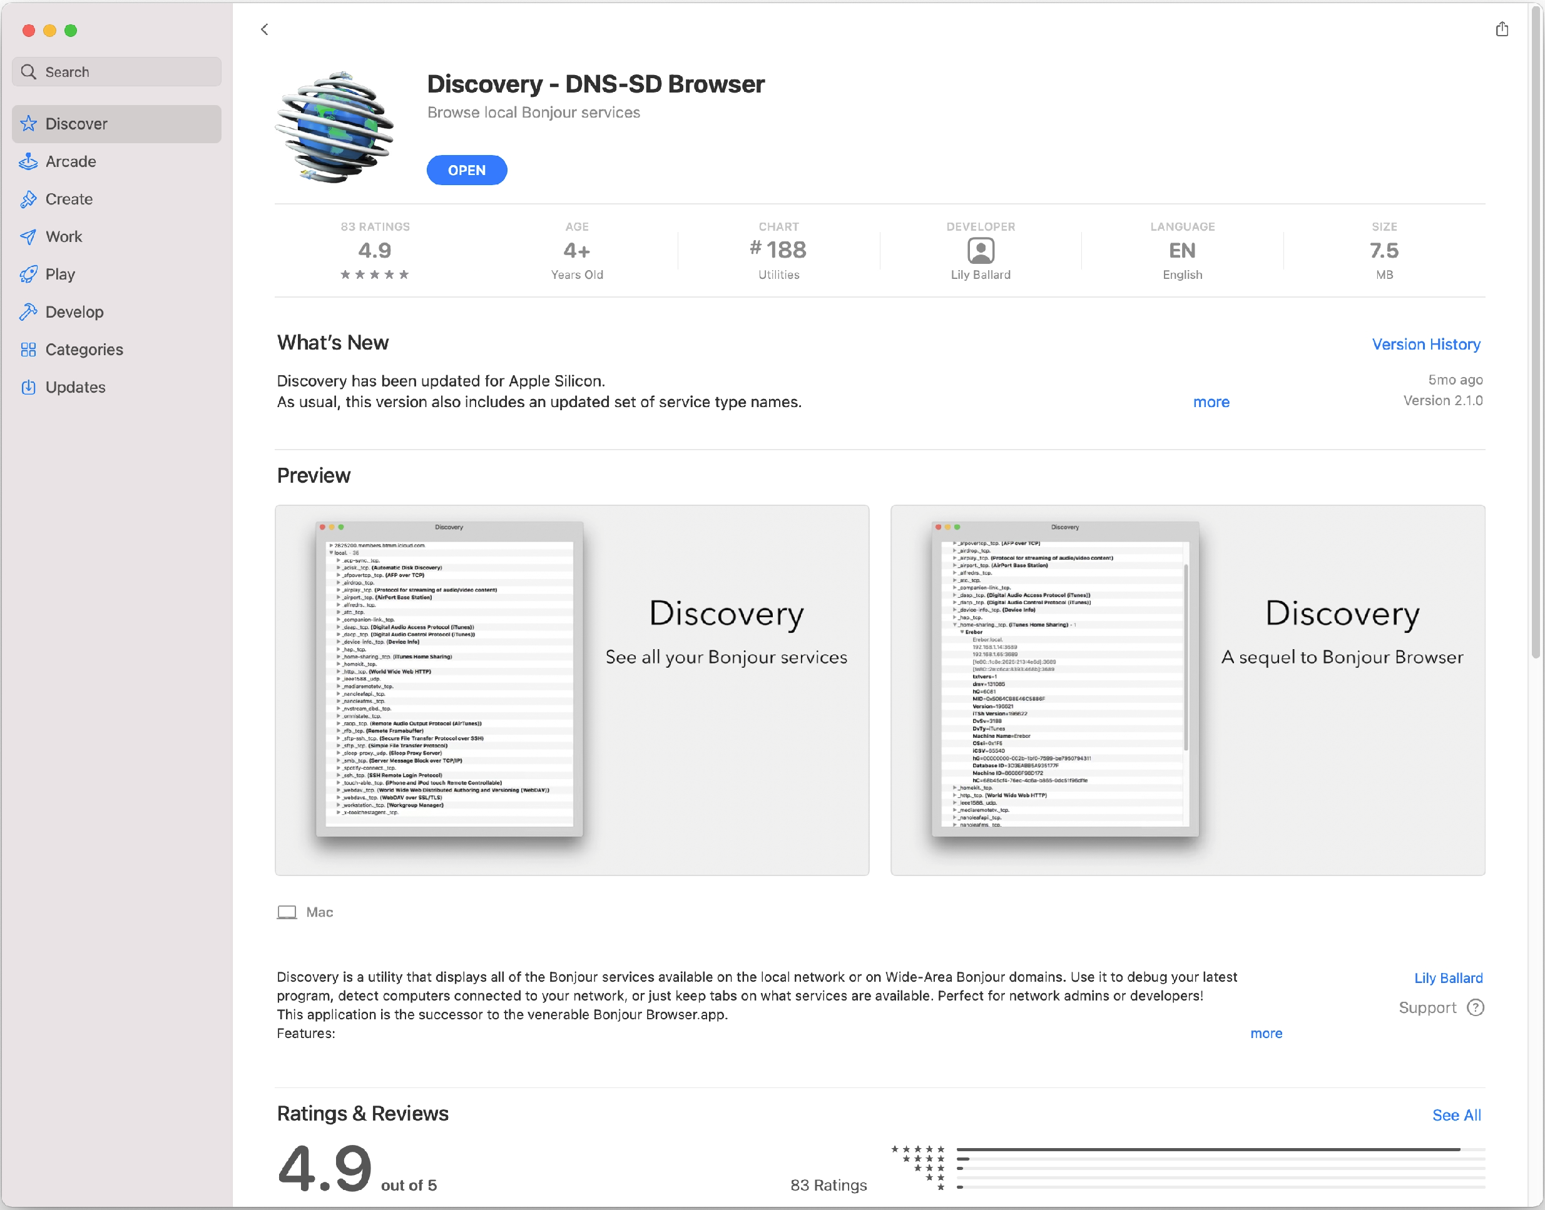Screen dimensions: 1545x1210
Task: Open Version History link
Action: click(1426, 345)
